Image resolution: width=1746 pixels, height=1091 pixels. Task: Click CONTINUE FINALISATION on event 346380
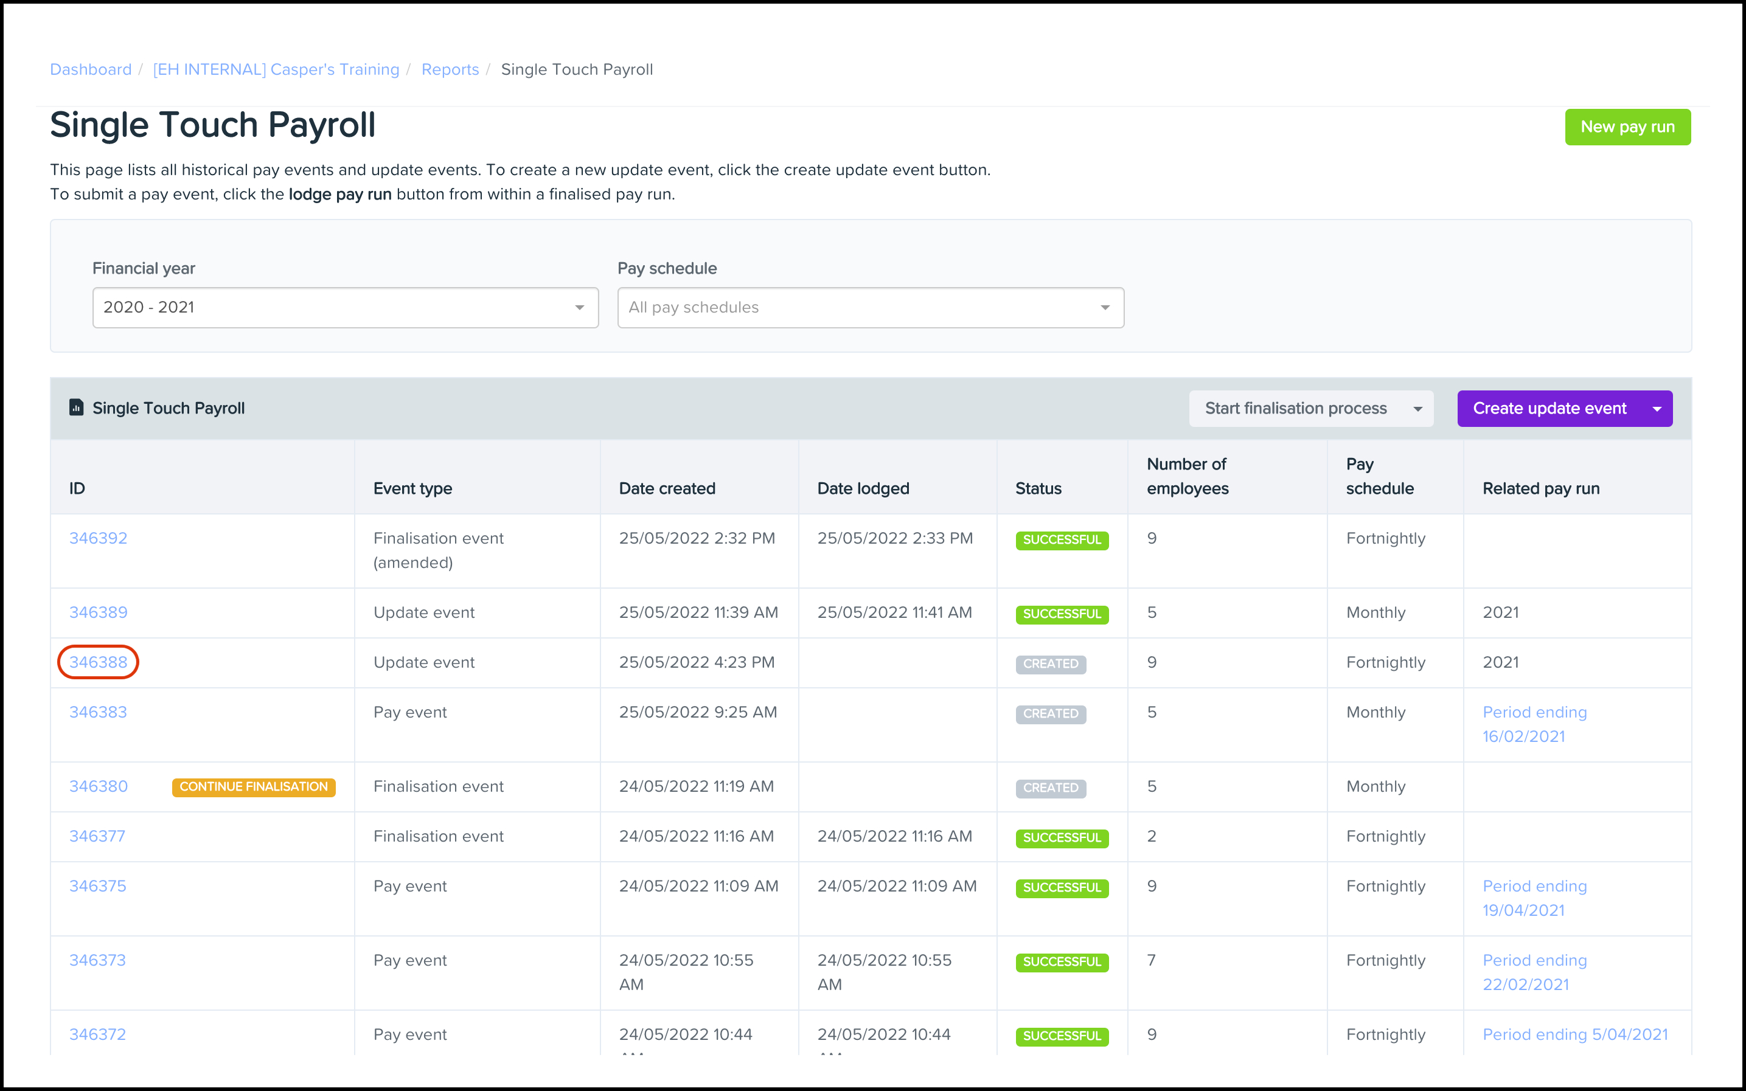(x=253, y=786)
